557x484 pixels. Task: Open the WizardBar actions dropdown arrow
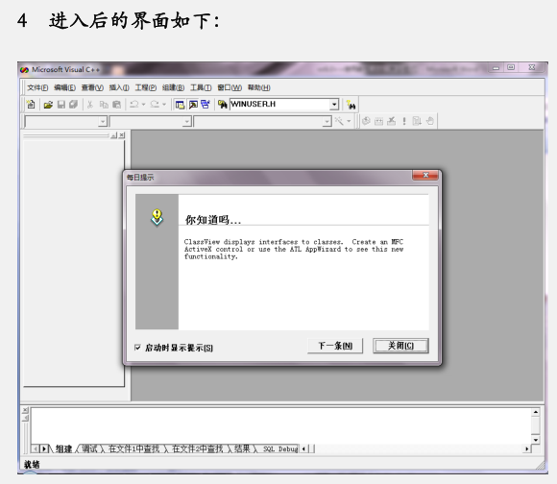[x=349, y=121]
